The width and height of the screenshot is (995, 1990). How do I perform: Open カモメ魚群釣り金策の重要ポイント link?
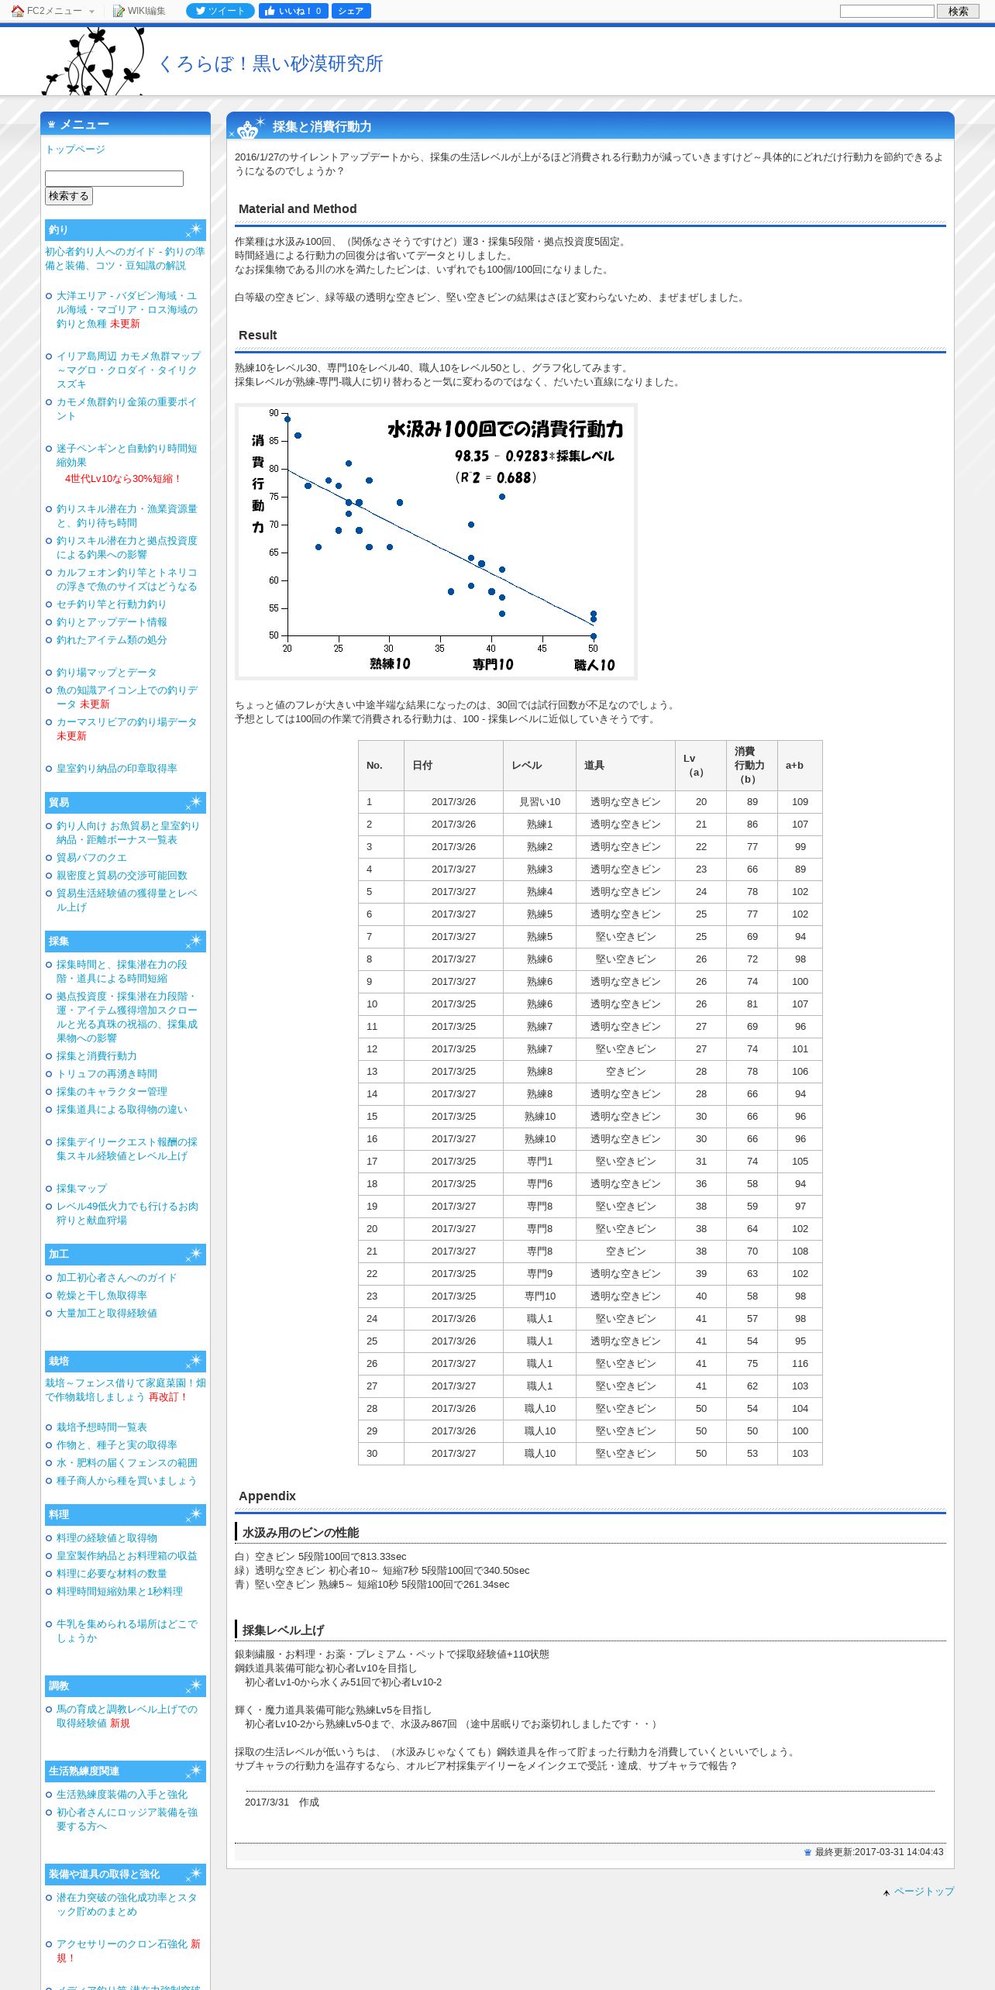coord(126,408)
